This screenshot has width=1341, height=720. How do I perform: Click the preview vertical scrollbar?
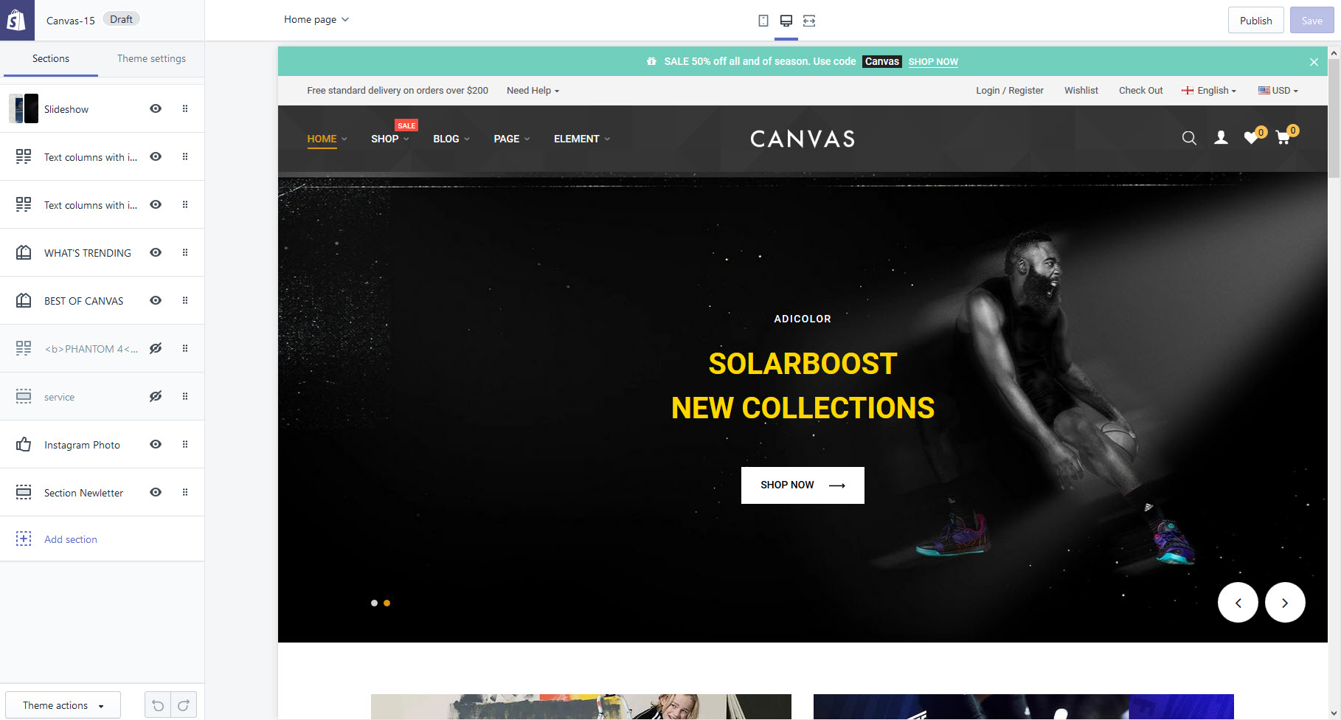1334,118
